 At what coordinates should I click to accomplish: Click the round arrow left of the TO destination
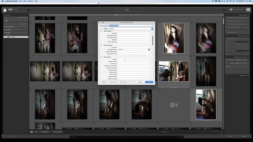coord(224,10)
